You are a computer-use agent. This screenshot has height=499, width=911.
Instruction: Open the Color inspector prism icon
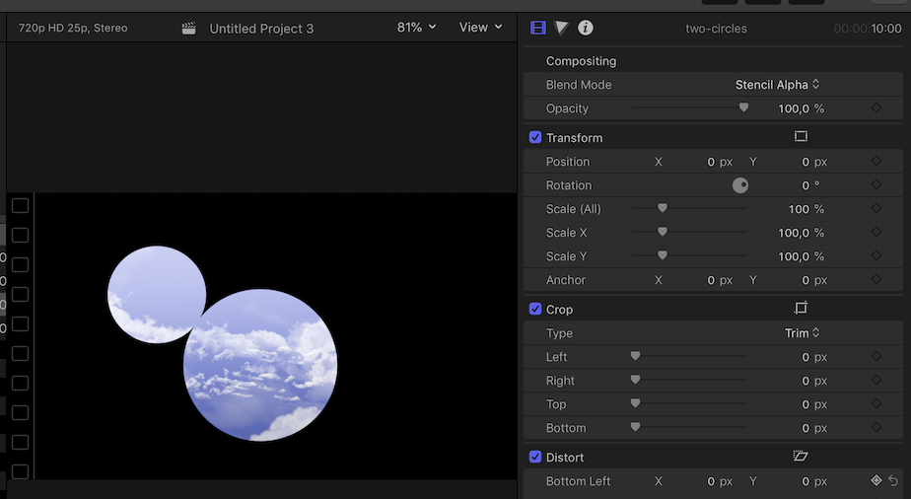point(561,28)
